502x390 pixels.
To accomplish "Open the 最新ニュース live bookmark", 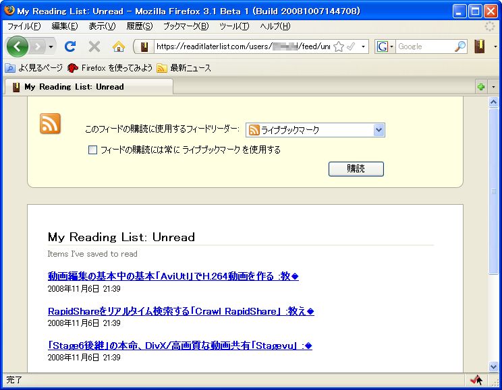I will pyautogui.click(x=184, y=68).
